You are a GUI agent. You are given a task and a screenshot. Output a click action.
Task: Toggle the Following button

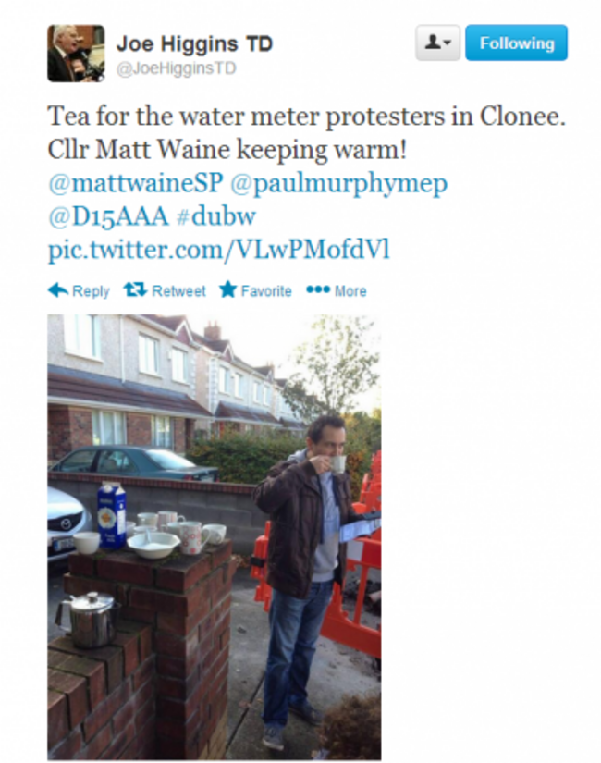[x=516, y=43]
